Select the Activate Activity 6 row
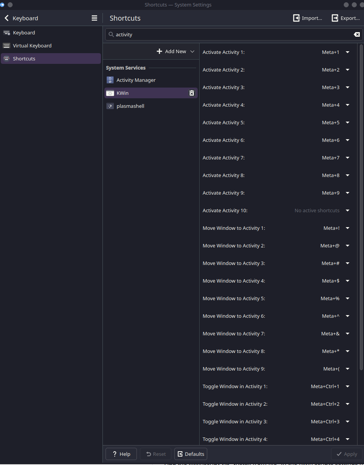 (279, 140)
